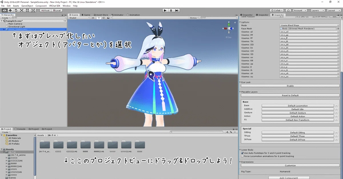
Task: Click the Pause button
Action: tap(171, 11)
